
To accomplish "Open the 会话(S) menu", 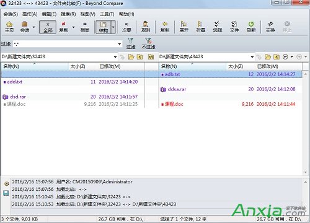I will click(11, 14).
